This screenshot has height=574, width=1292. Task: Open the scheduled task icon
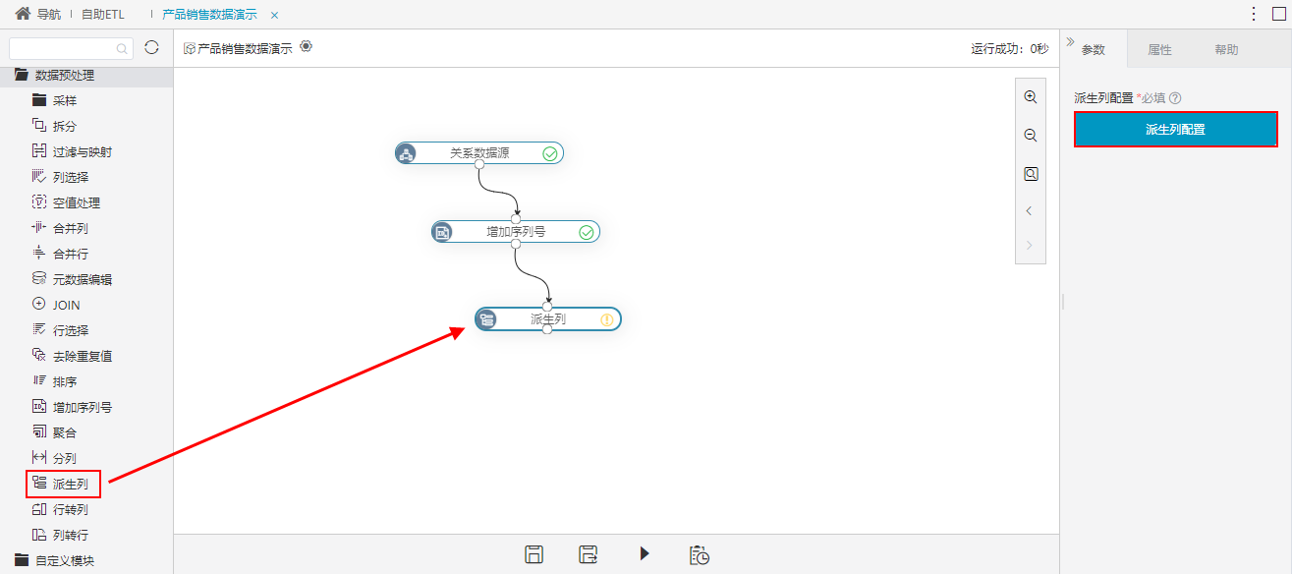[700, 554]
